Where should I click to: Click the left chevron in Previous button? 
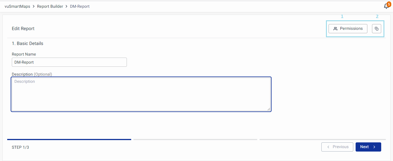(328, 147)
